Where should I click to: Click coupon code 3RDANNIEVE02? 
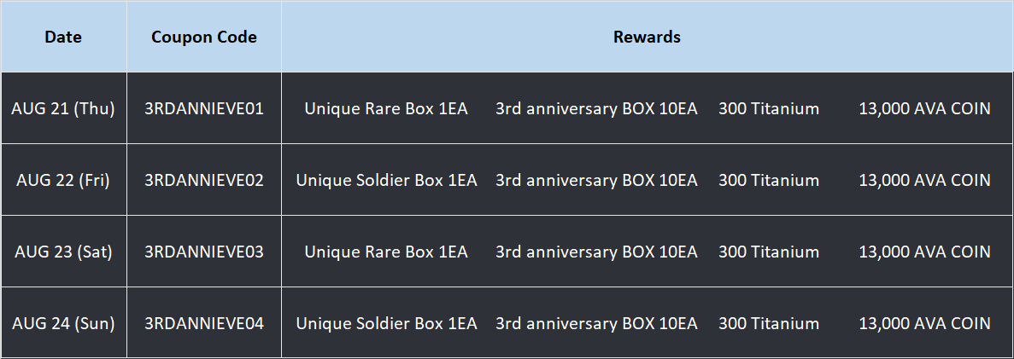click(203, 180)
